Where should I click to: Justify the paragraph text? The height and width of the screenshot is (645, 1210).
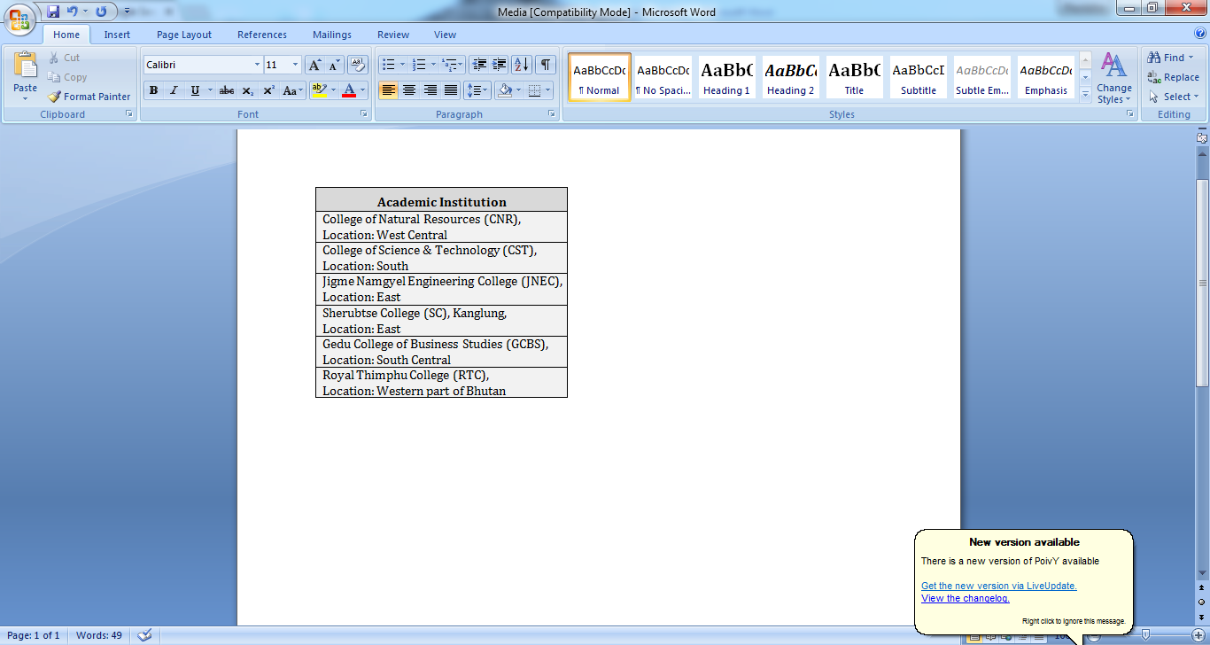tap(451, 90)
